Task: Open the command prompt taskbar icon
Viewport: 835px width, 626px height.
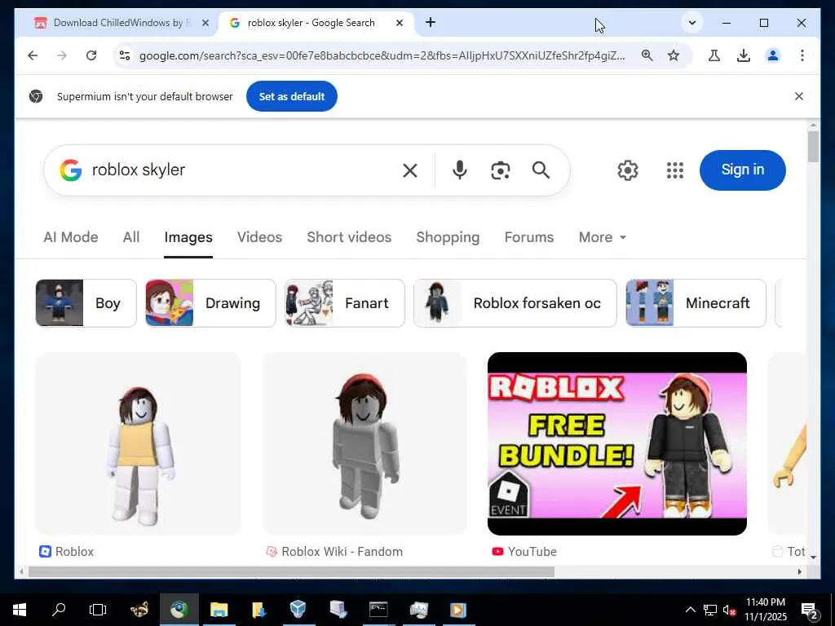Action: click(378, 610)
